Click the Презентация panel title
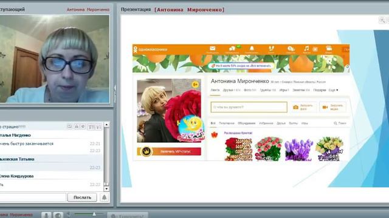389x218 pixels. click(x=136, y=10)
